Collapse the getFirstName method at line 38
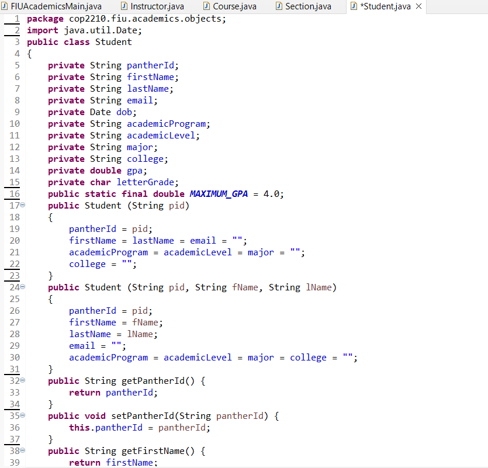 point(23,450)
